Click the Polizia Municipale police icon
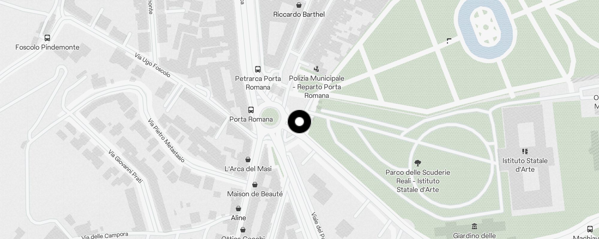 point(316,69)
